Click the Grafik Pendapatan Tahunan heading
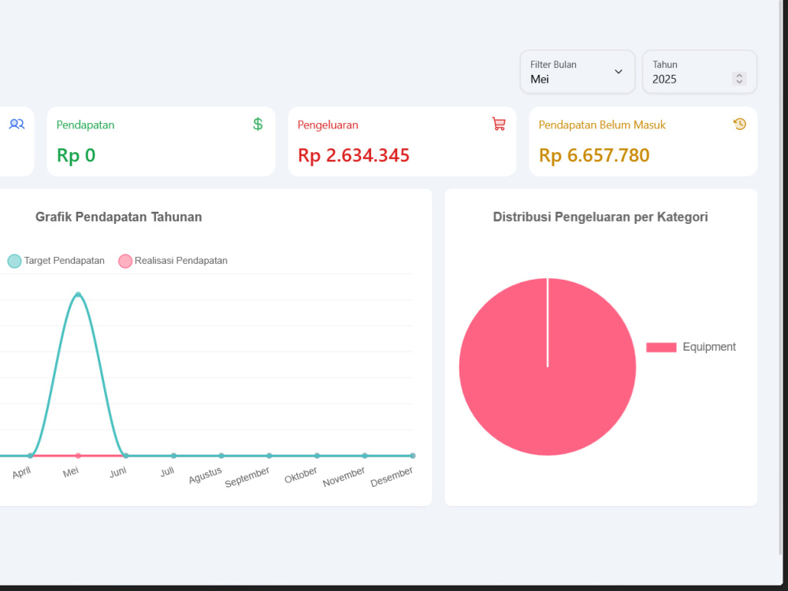Image resolution: width=788 pixels, height=591 pixels. coord(119,217)
